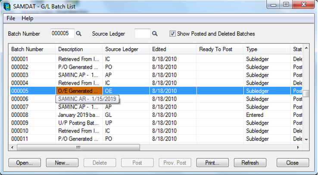The width and height of the screenshot is (318, 175).
Task: Click the Open... button
Action: click(25, 163)
